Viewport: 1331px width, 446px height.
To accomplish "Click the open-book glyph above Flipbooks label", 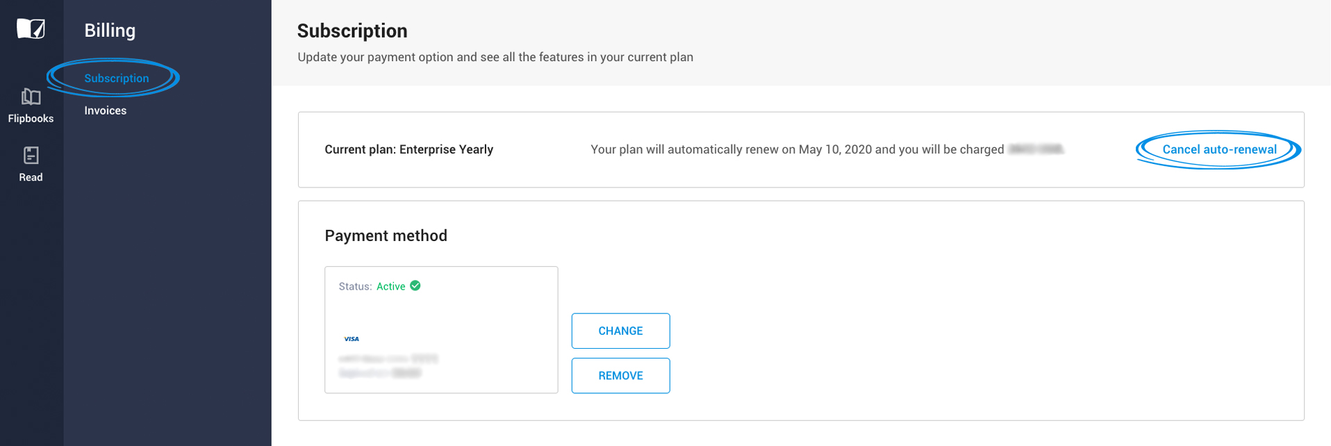I will coord(31,99).
